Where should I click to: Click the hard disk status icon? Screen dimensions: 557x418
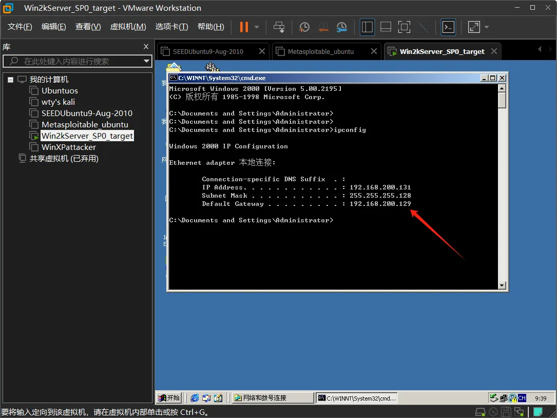(481, 412)
